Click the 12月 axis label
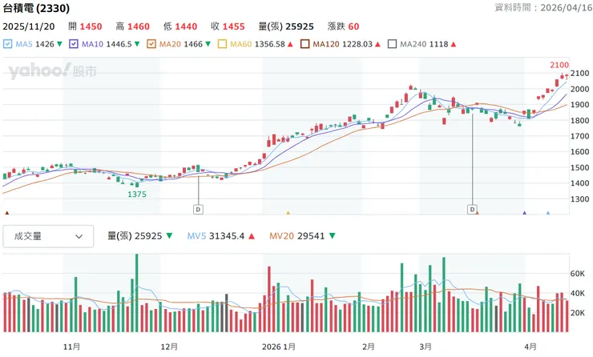 point(169,347)
